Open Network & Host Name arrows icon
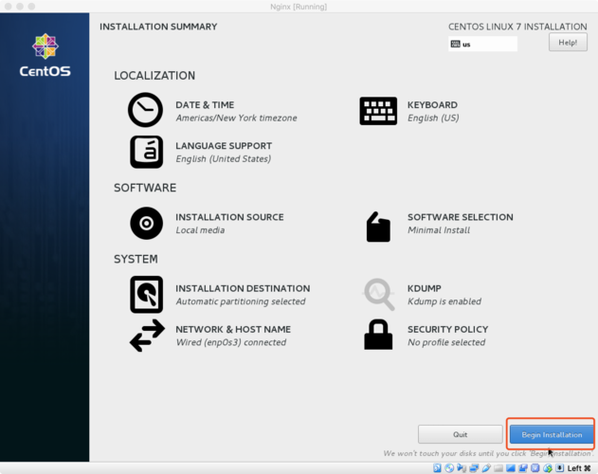This screenshot has width=598, height=474. pyautogui.click(x=147, y=336)
